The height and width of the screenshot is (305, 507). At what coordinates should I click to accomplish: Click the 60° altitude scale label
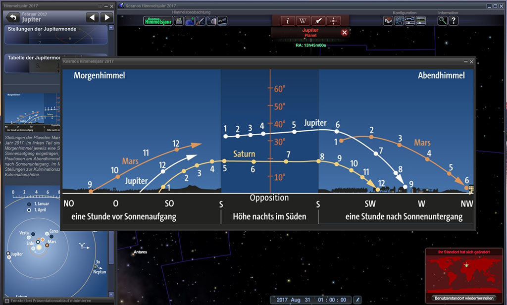coord(280,89)
